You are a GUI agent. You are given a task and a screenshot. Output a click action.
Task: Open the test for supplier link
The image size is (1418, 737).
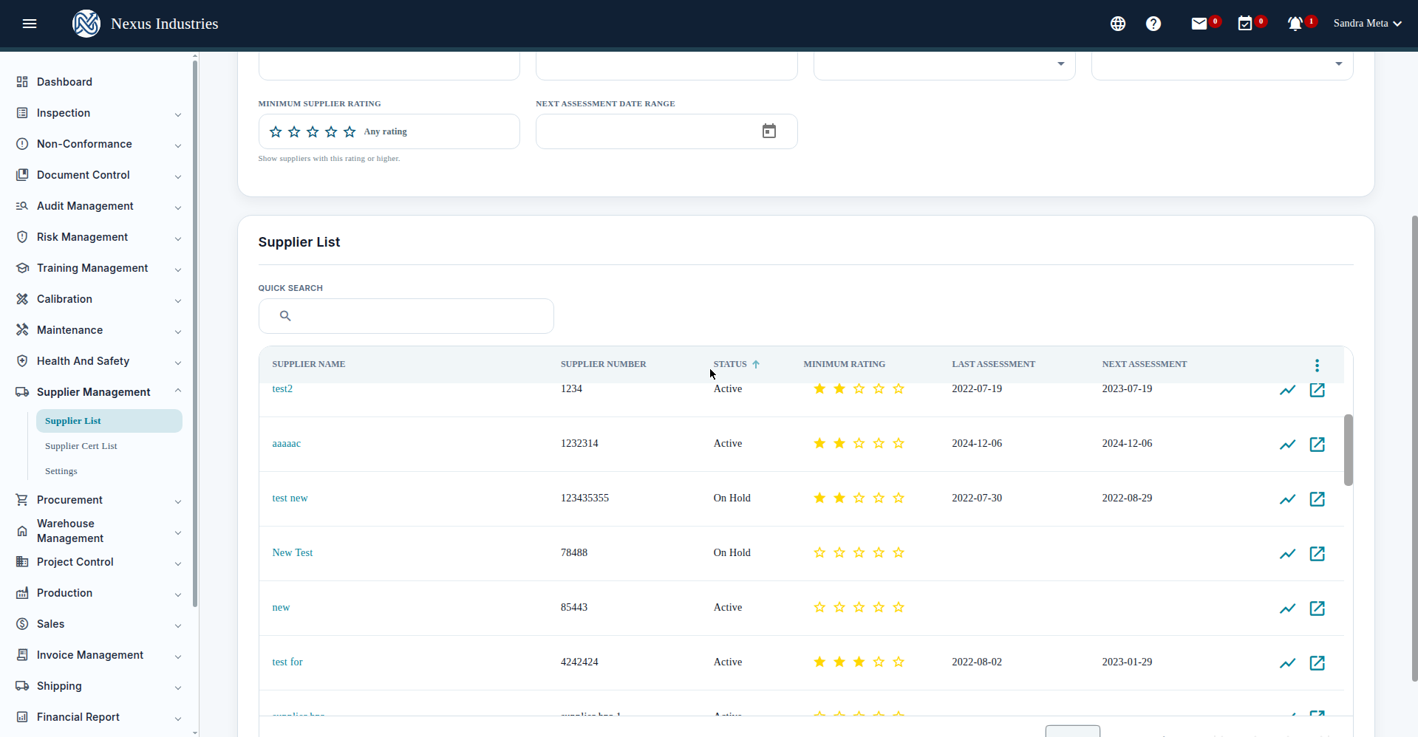click(287, 662)
